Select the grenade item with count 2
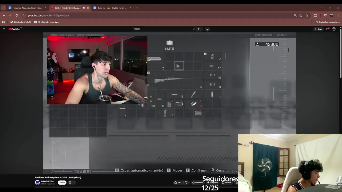The width and height of the screenshot is (342, 192). [x=212, y=57]
